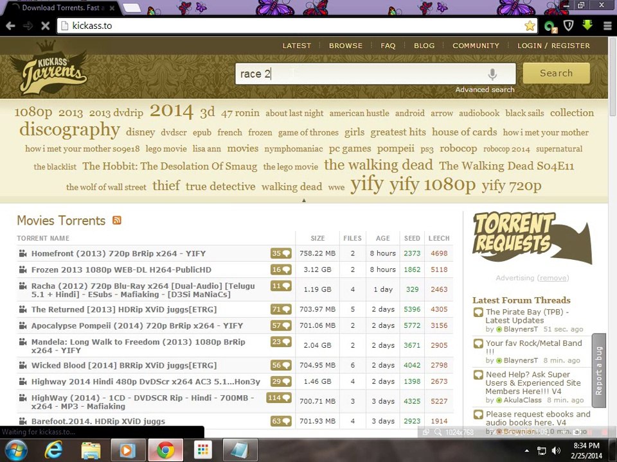Image resolution: width=617 pixels, height=462 pixels.
Task: Click the remove advertising link
Action: (553, 278)
